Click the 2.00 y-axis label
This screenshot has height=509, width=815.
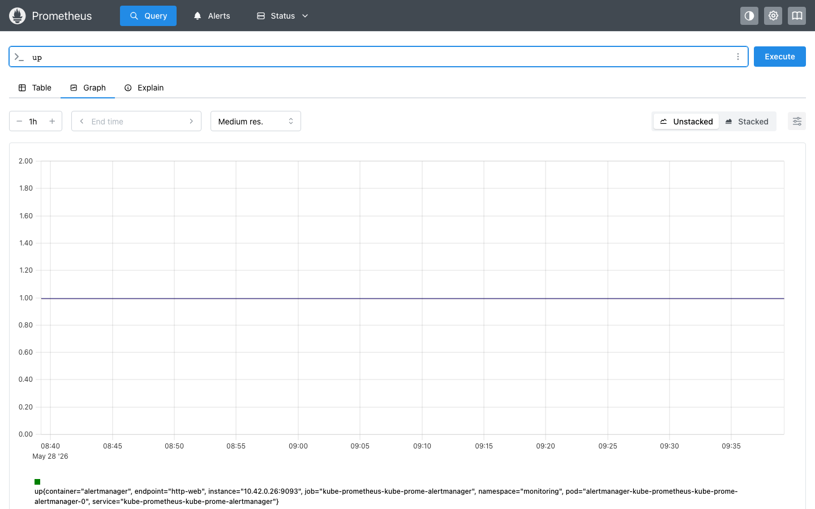click(x=26, y=161)
